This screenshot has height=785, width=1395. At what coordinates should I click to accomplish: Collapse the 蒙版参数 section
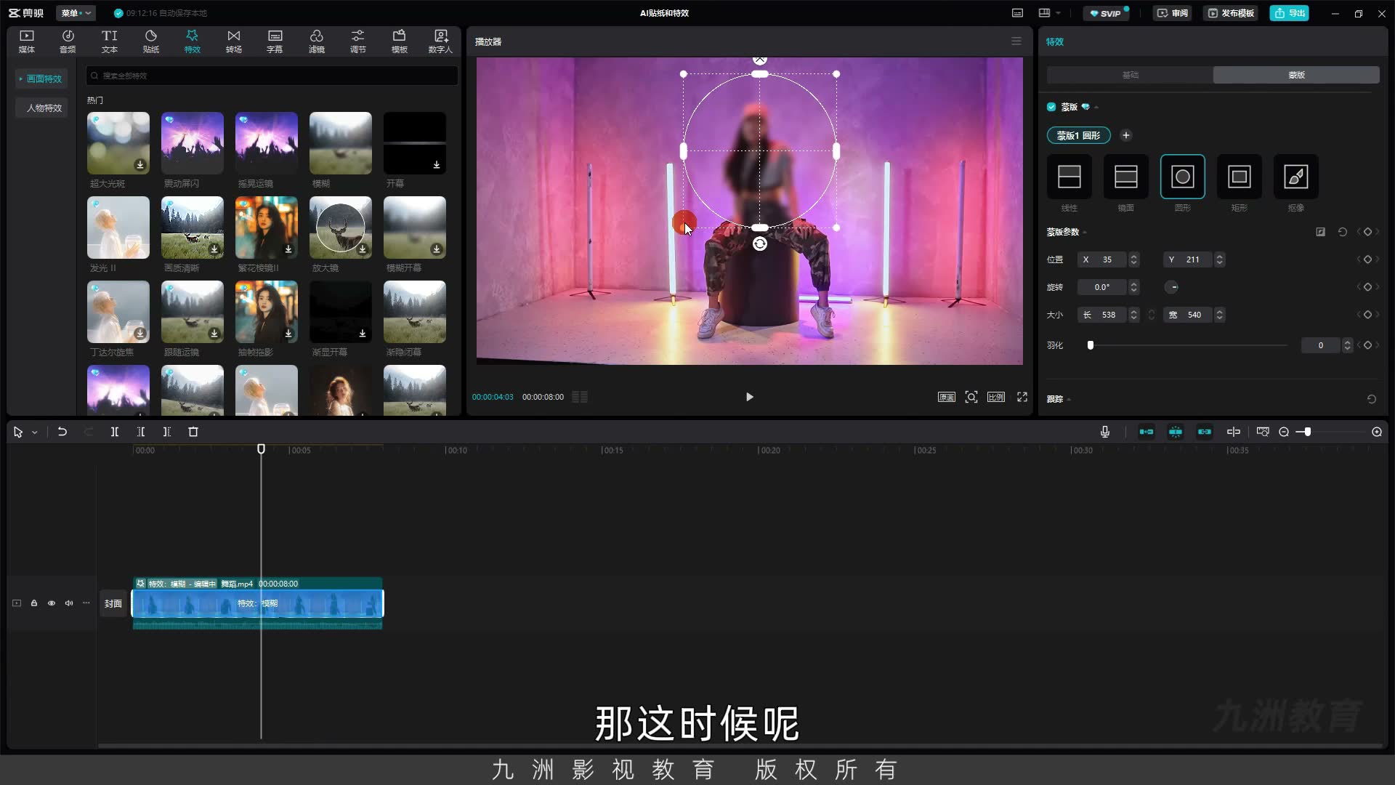pyautogui.click(x=1085, y=233)
